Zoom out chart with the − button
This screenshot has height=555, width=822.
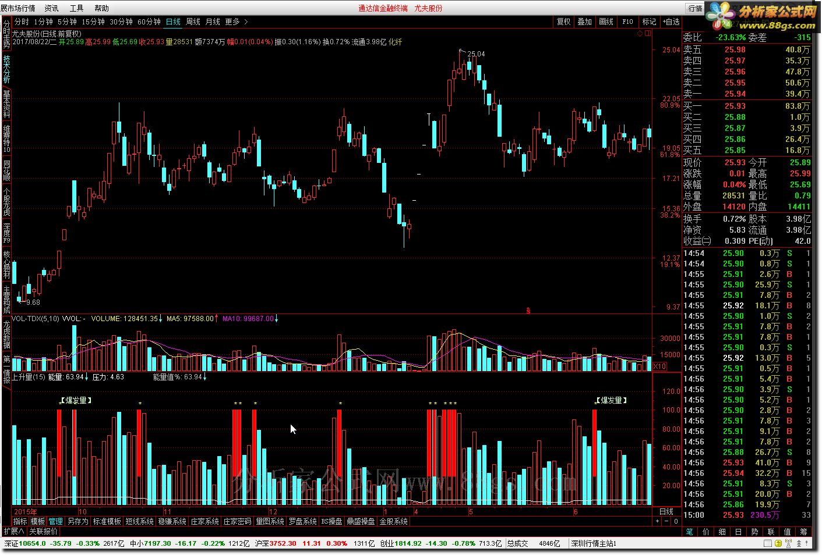tap(666, 522)
